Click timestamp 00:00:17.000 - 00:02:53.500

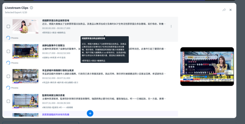(x=56, y=53)
